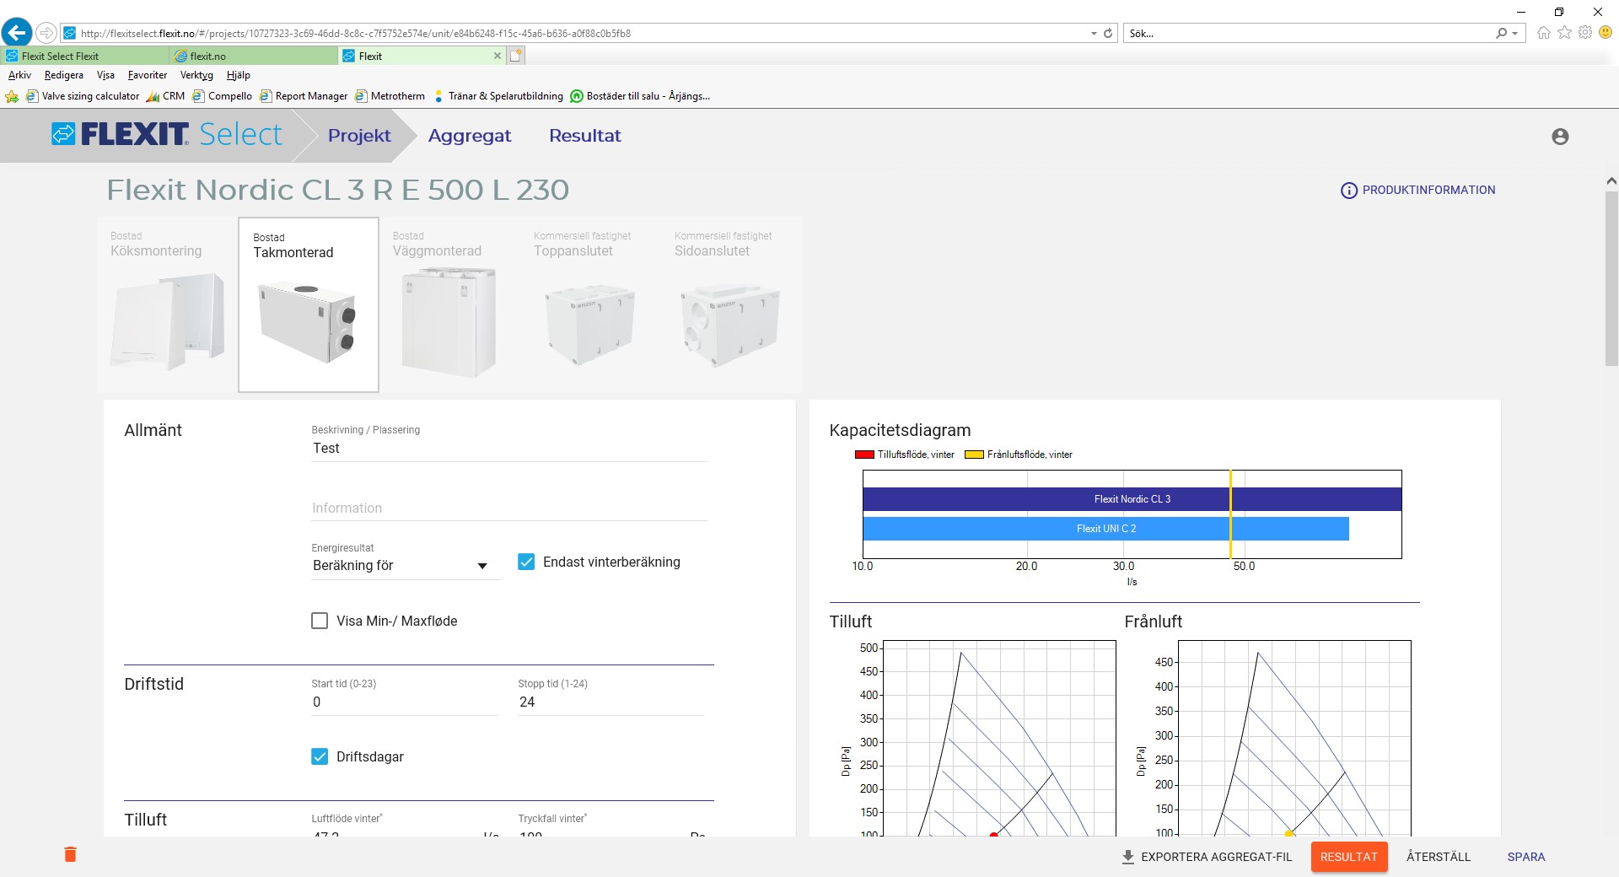Image resolution: width=1619 pixels, height=877 pixels.
Task: Open Valve sizing calculator bookmark
Action: coord(83,96)
